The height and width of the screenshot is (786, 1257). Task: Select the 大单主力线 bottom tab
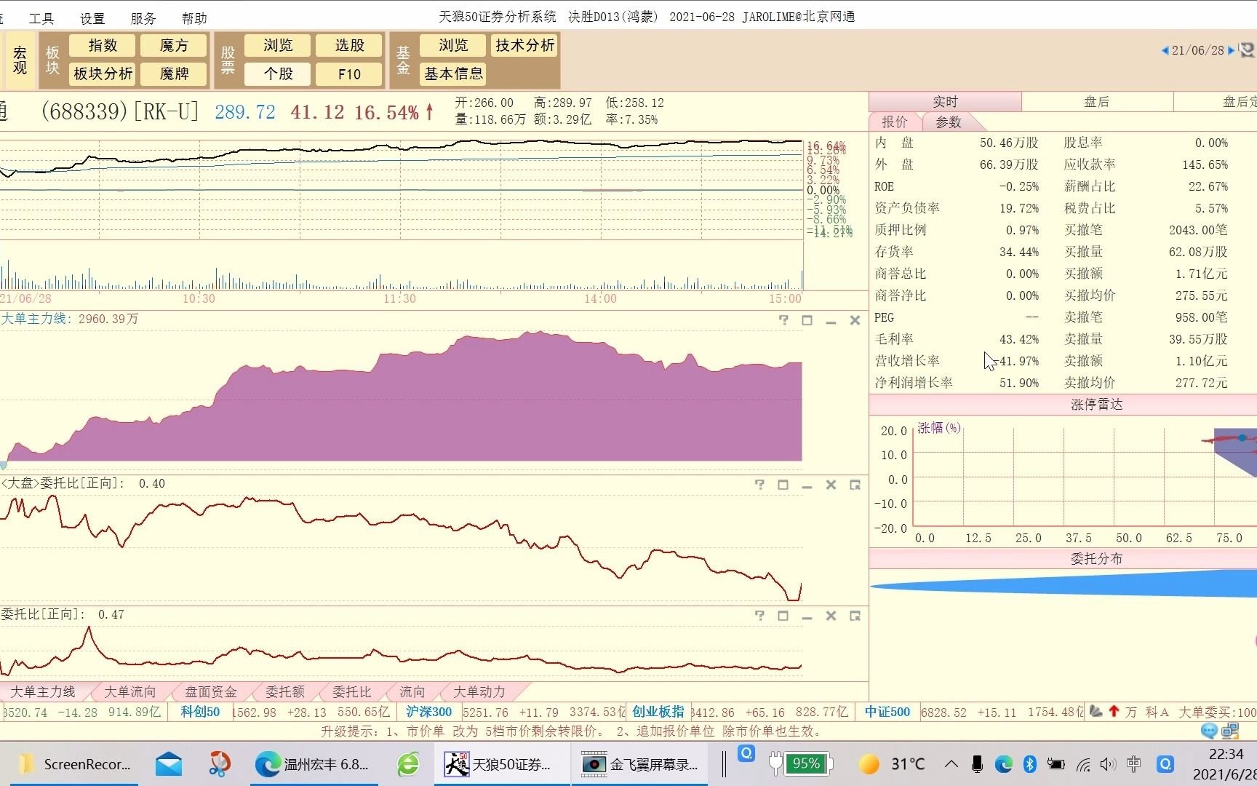pyautogui.click(x=43, y=691)
